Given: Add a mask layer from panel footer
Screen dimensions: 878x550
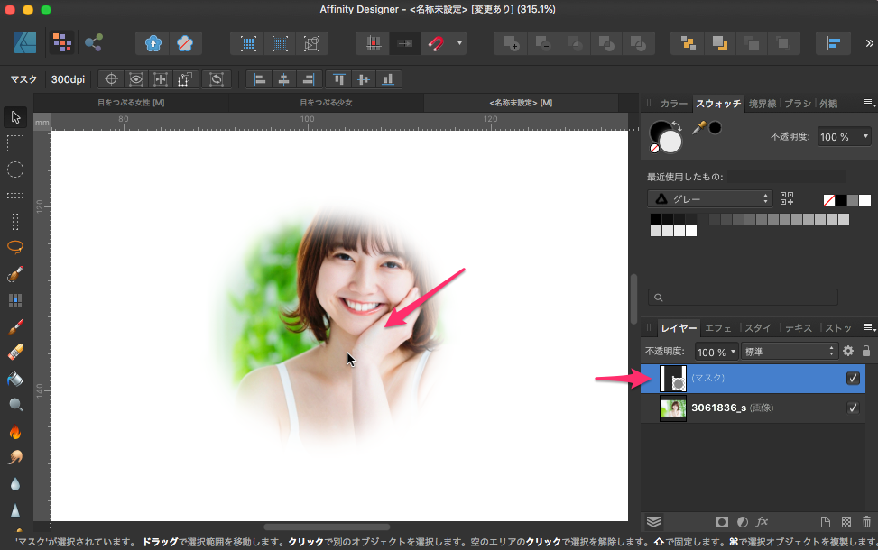Looking at the screenshot, I should click(722, 521).
